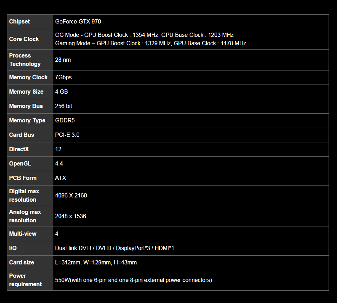
Task: Select the Multi-view value 4
Action: pos(57,234)
